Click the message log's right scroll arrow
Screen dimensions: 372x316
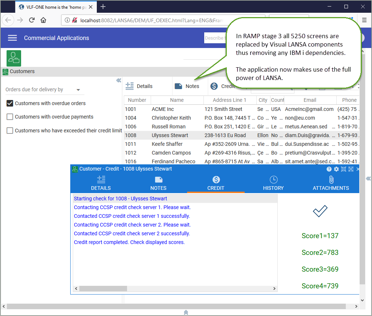[274, 288]
